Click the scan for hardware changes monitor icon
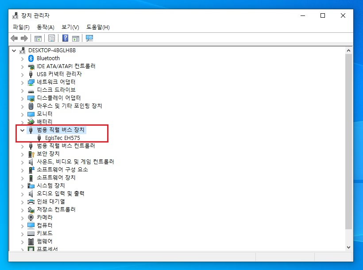Screen dimensions: 363x270 [x=89, y=38]
